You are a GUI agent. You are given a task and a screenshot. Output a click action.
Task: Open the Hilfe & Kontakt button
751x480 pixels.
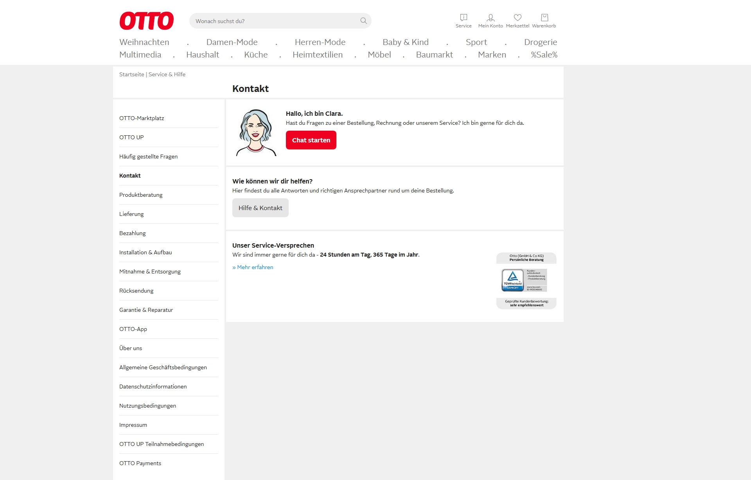261,208
